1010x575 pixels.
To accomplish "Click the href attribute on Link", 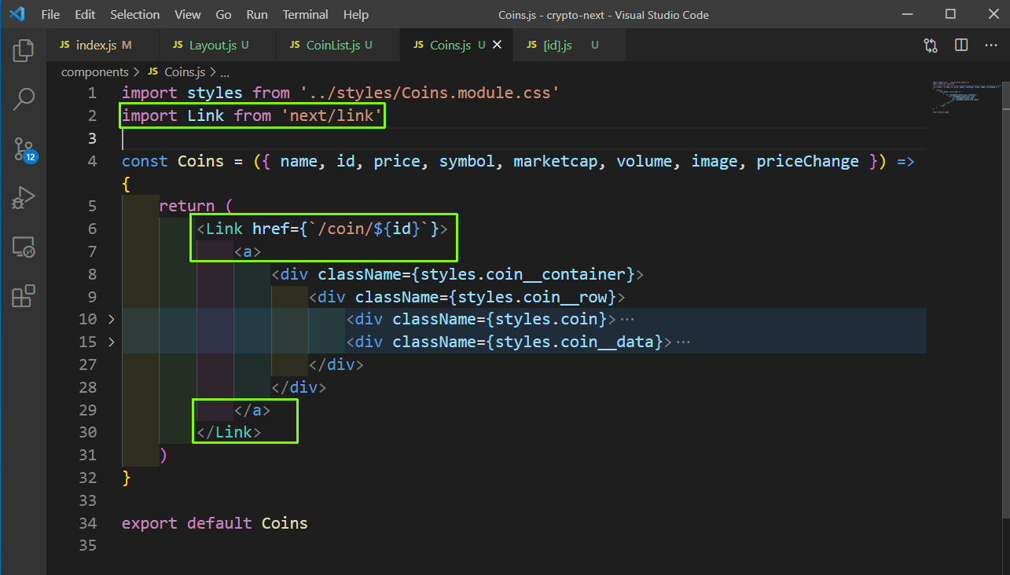I will click(270, 229).
